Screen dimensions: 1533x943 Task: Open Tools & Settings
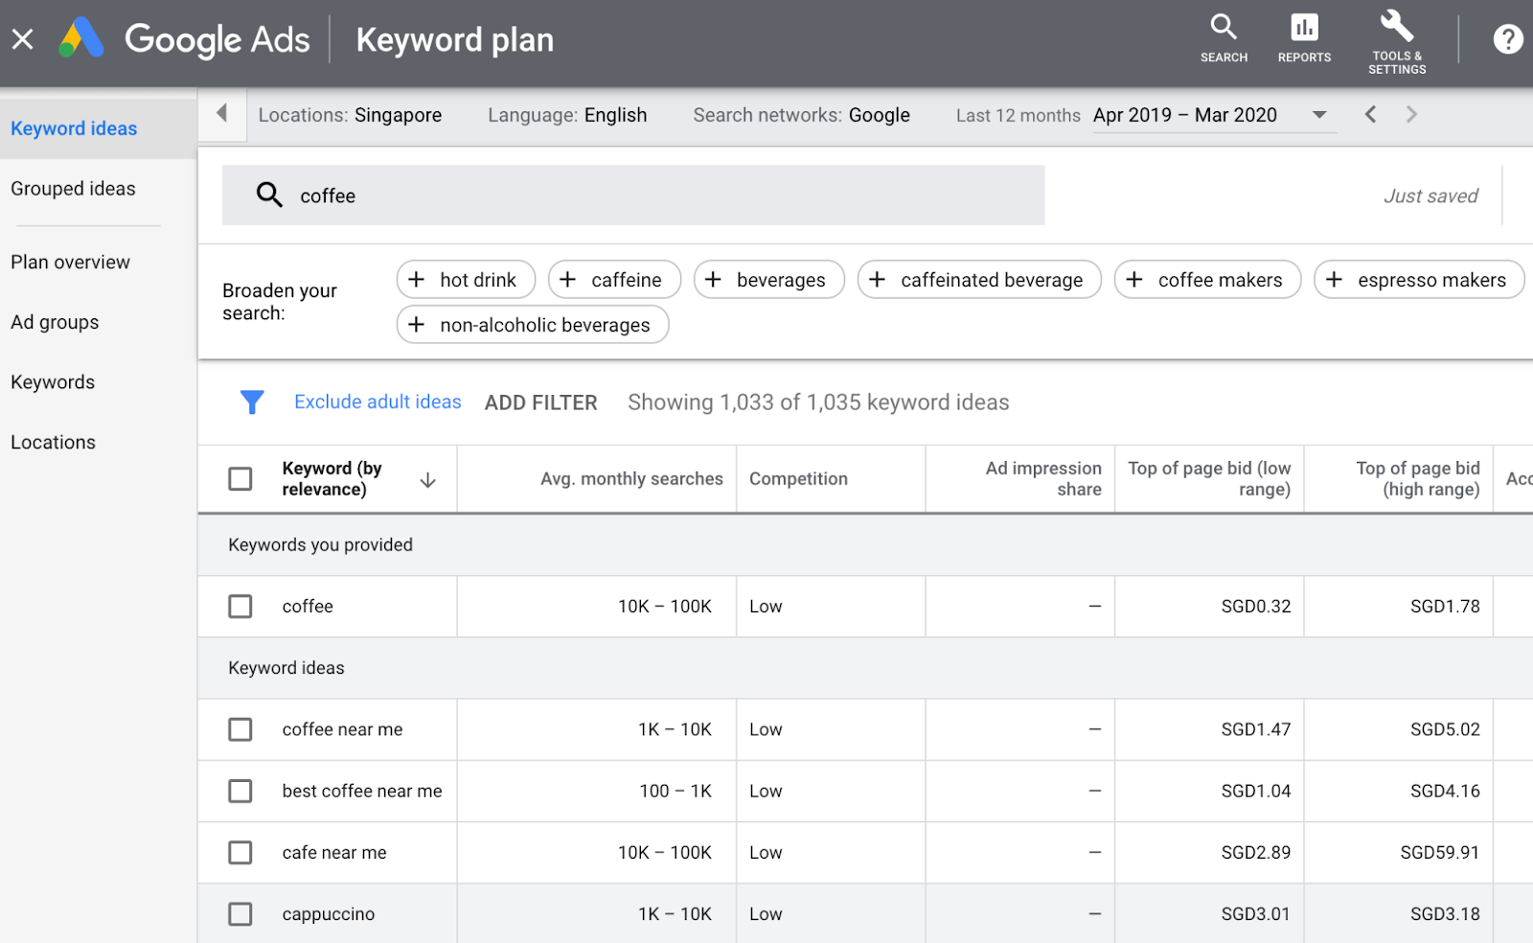click(1396, 38)
